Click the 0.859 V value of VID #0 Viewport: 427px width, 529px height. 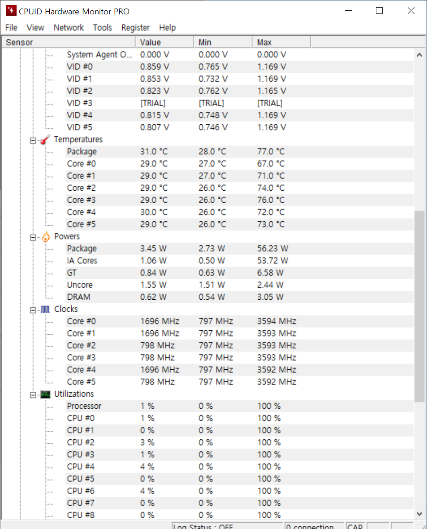[155, 67]
